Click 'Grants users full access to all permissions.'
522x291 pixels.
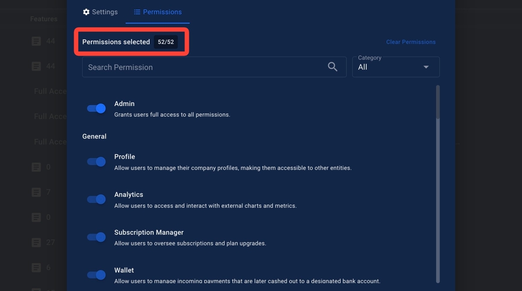(172, 115)
